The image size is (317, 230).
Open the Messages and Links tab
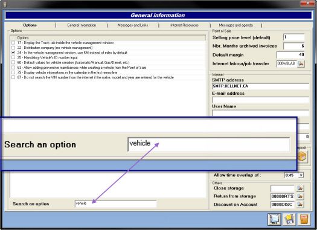[133, 25]
